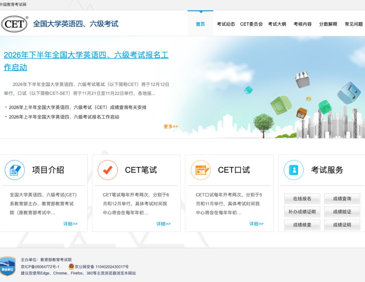
Task: Go to the 首页 nav tab
Action: coord(200,24)
